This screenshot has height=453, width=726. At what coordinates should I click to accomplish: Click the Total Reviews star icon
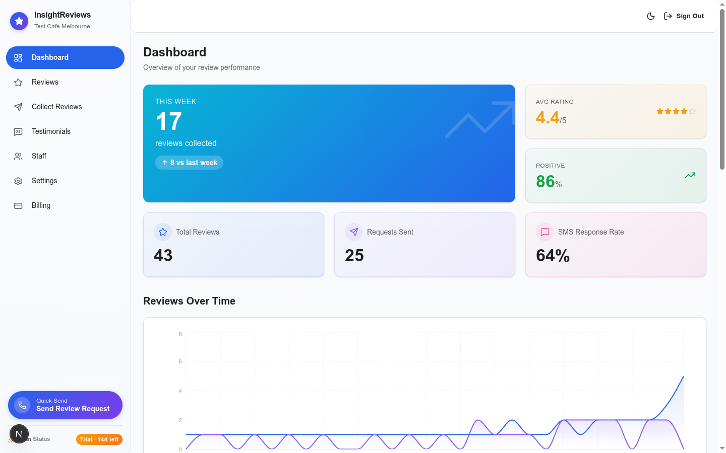pyautogui.click(x=163, y=232)
